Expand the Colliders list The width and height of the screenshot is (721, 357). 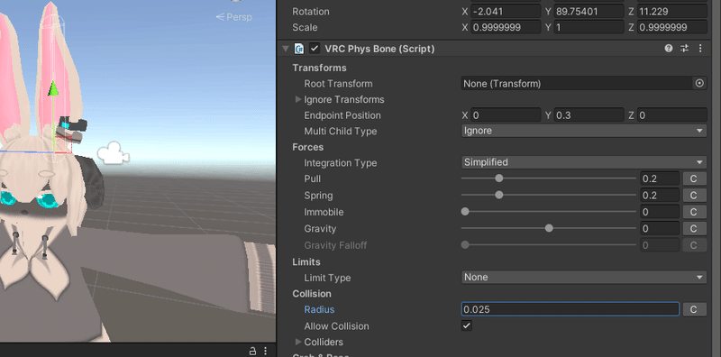(x=298, y=342)
